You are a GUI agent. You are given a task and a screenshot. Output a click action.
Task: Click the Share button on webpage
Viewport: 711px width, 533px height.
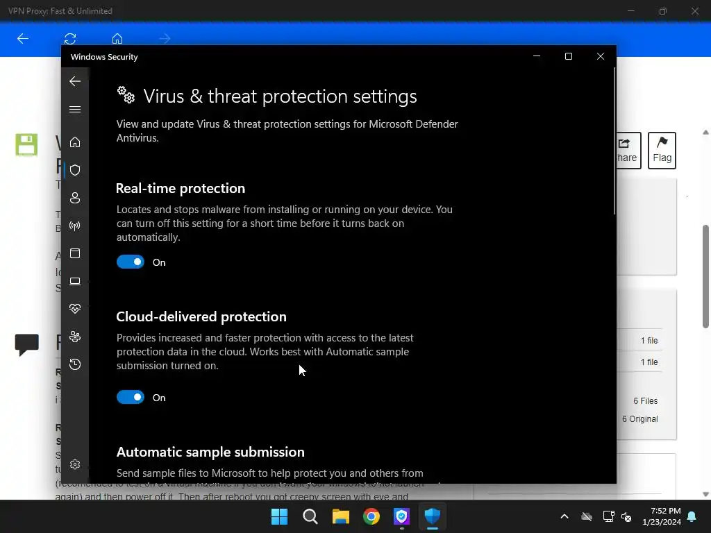tap(628, 151)
